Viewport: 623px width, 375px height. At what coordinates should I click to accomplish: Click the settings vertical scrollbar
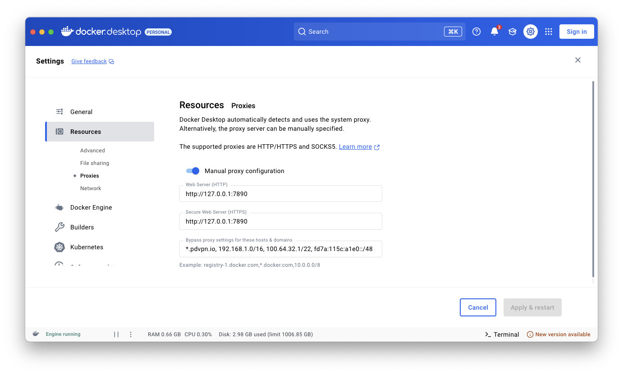[x=593, y=179]
